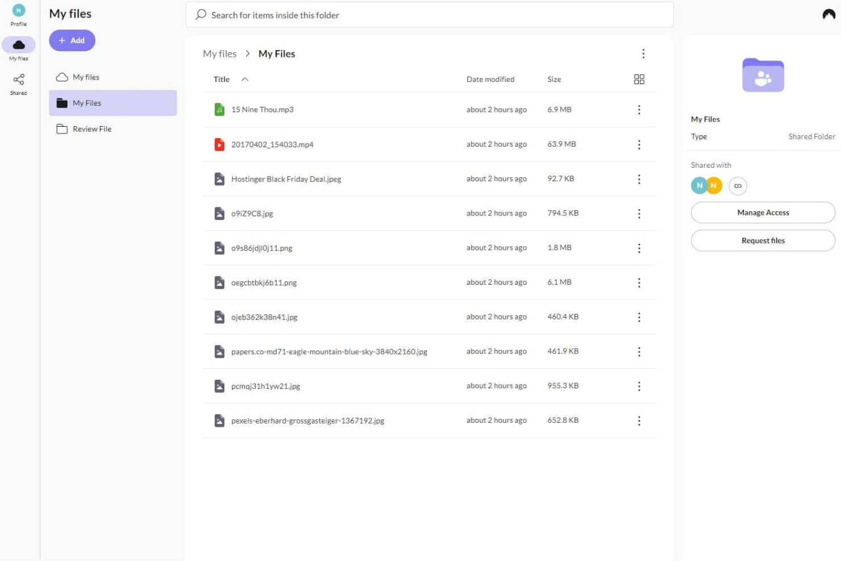Screen dimensions: 841x561
Task: Open folder options three-dot menu beside breadcrumb
Action: (x=643, y=54)
